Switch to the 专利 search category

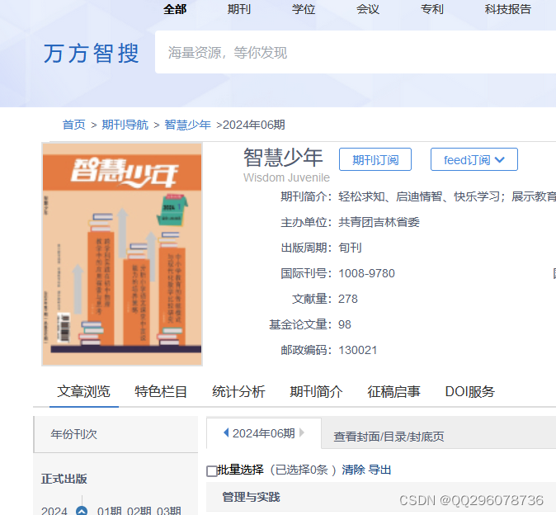[x=432, y=9]
